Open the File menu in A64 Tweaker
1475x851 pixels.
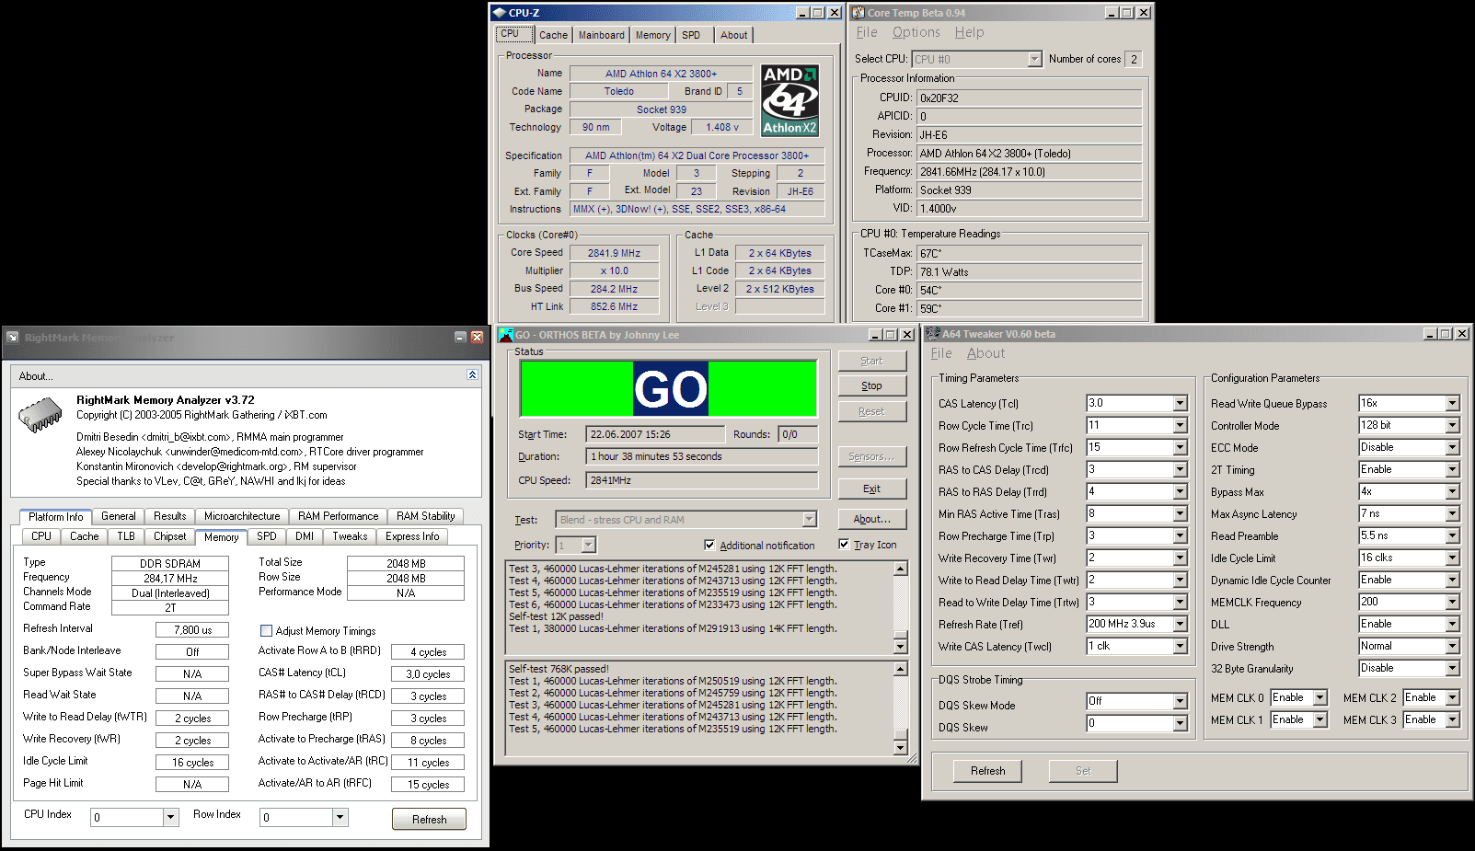click(941, 353)
